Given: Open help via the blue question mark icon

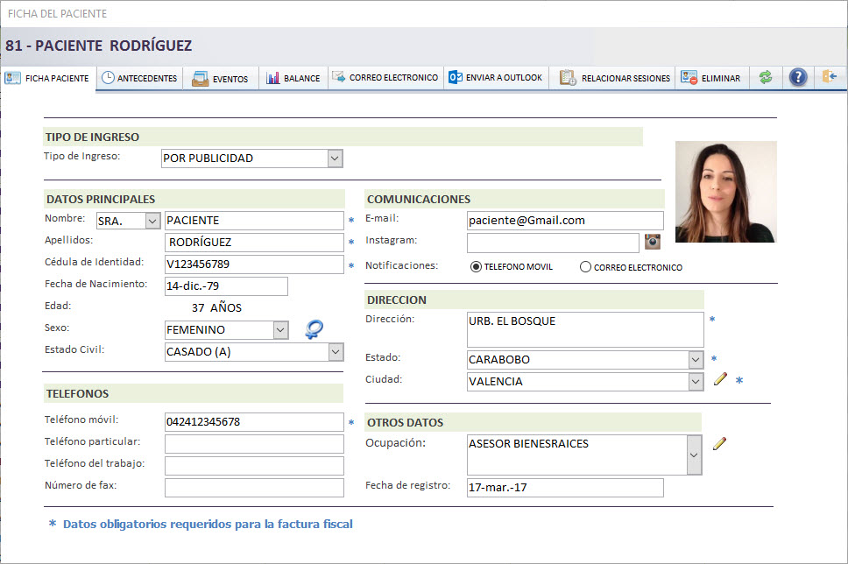Looking at the screenshot, I should 798,78.
